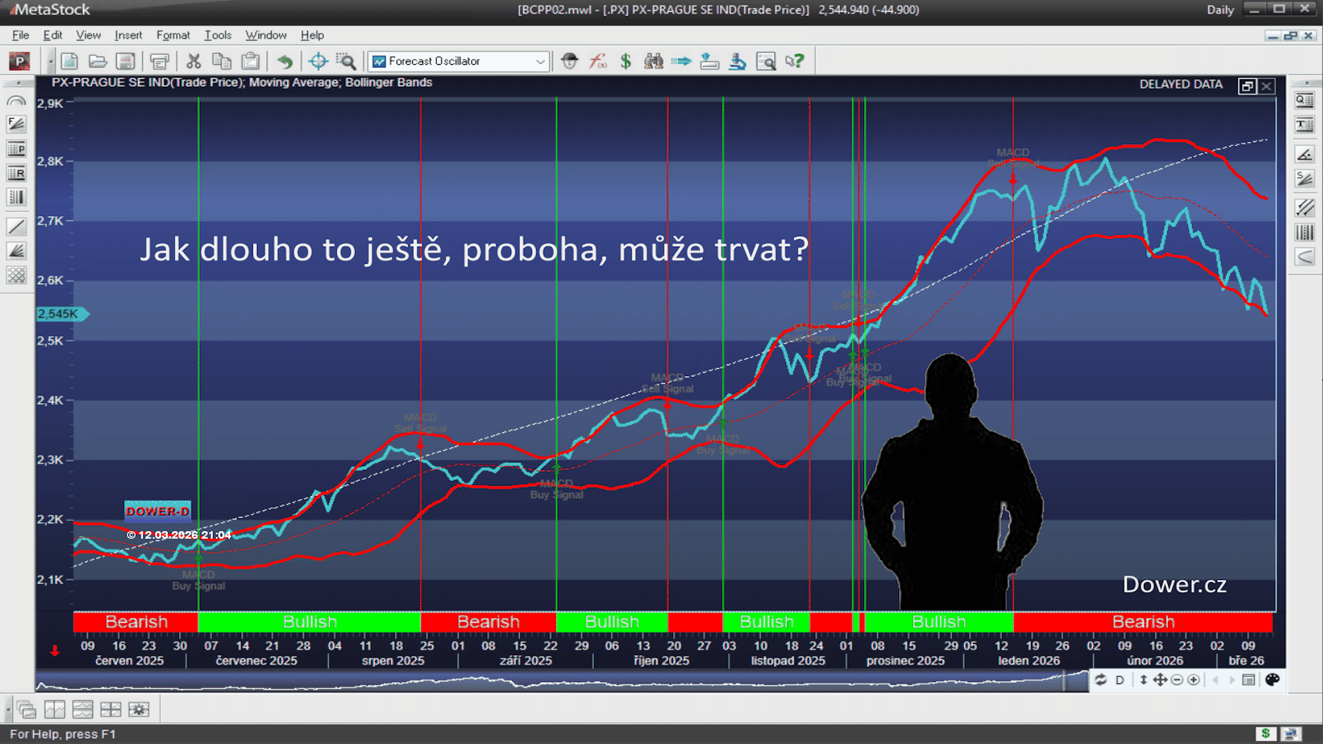The width and height of the screenshot is (1323, 744).
Task: Toggle the D daily periodicity button
Action: 1120,680
